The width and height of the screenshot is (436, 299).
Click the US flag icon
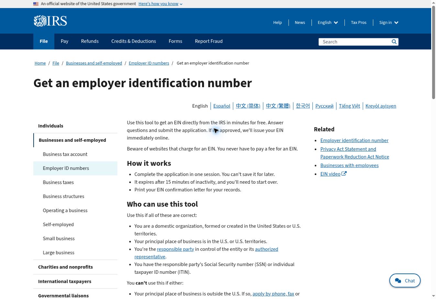click(x=36, y=4)
